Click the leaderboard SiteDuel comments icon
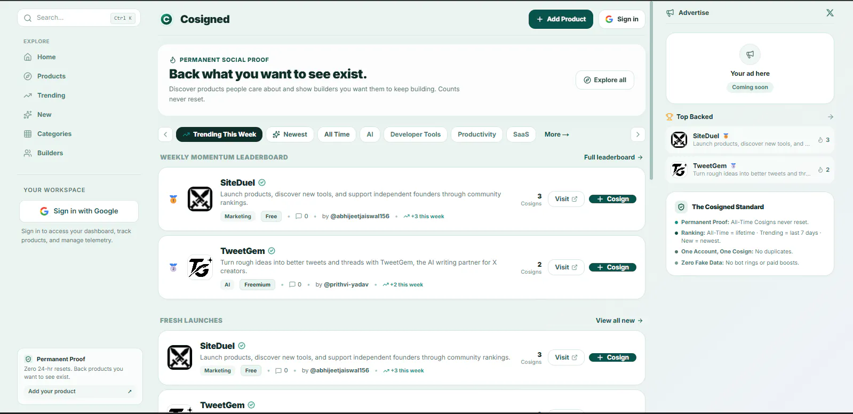The image size is (853, 414). [x=299, y=217]
